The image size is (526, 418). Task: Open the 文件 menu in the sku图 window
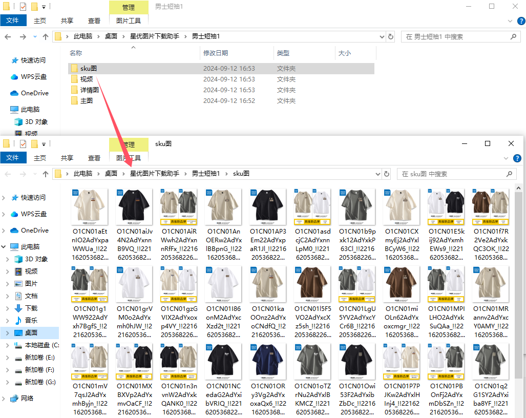13,158
